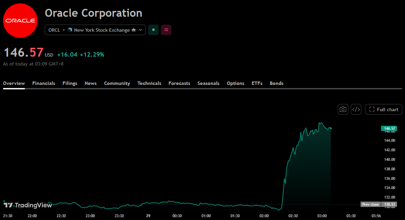The height and width of the screenshot is (220, 405).
Task: Open the ETFs tab
Action: [x=257, y=83]
